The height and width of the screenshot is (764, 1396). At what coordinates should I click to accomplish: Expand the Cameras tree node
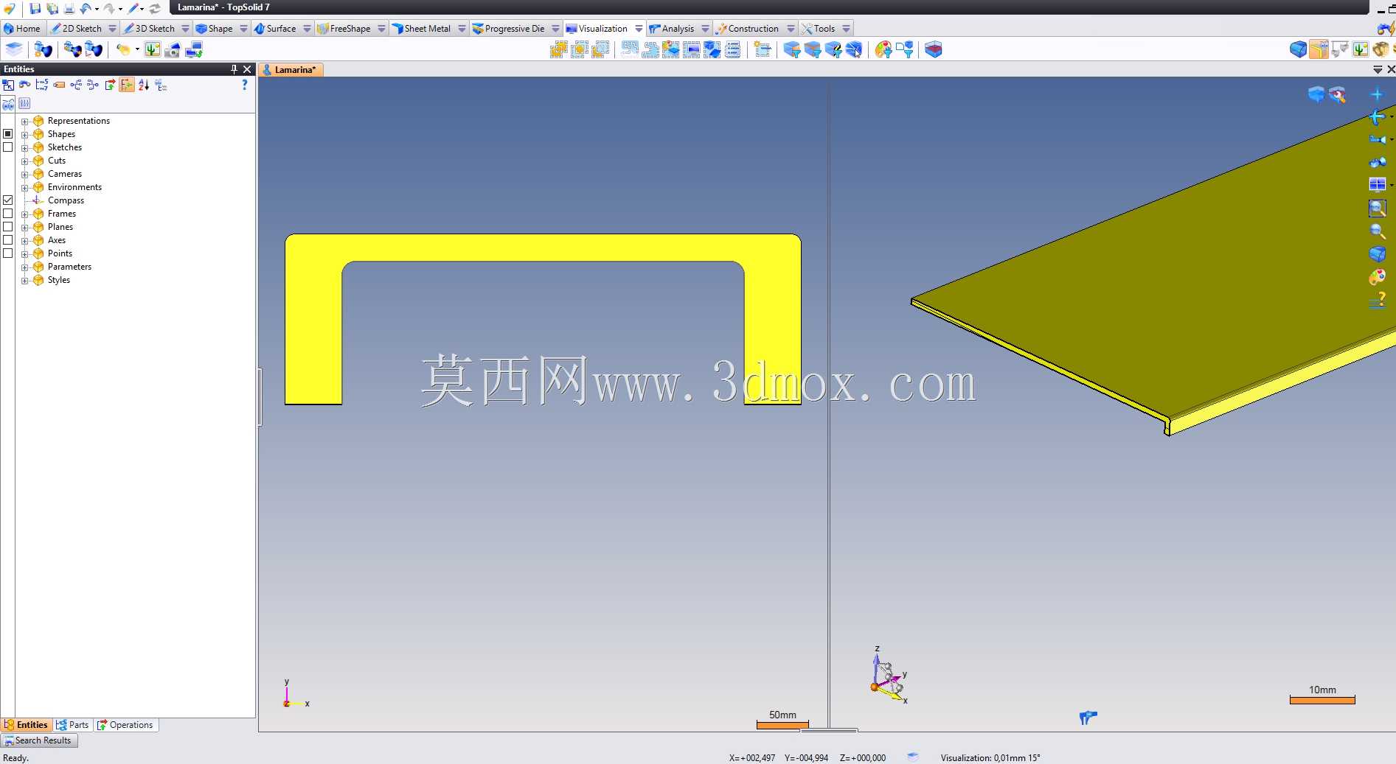[24, 174]
